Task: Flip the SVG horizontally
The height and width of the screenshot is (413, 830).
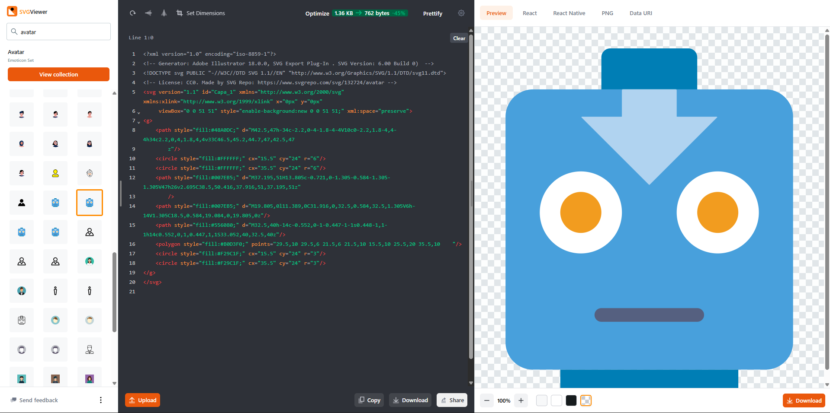Action: click(x=148, y=13)
